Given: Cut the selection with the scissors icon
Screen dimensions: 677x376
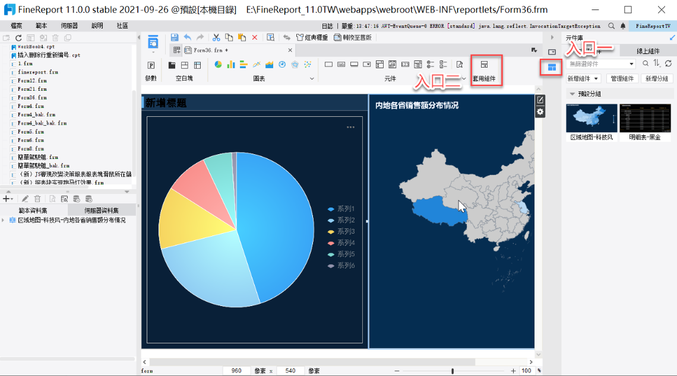Looking at the screenshot, I should pos(216,37).
